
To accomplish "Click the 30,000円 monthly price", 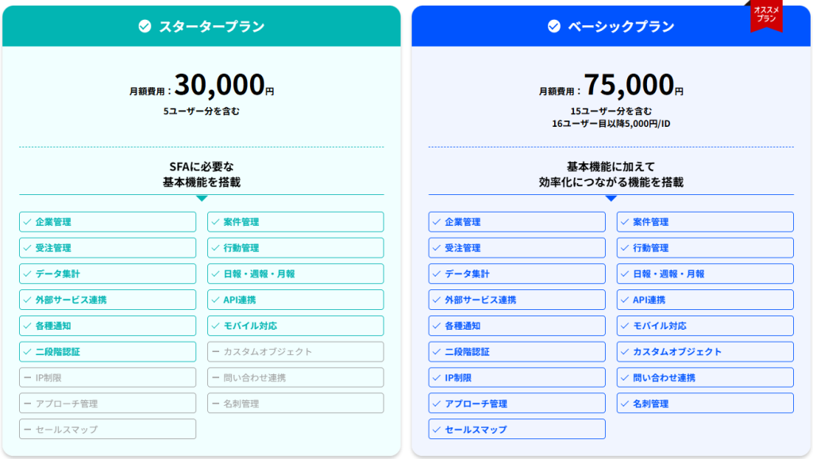I will [x=224, y=84].
